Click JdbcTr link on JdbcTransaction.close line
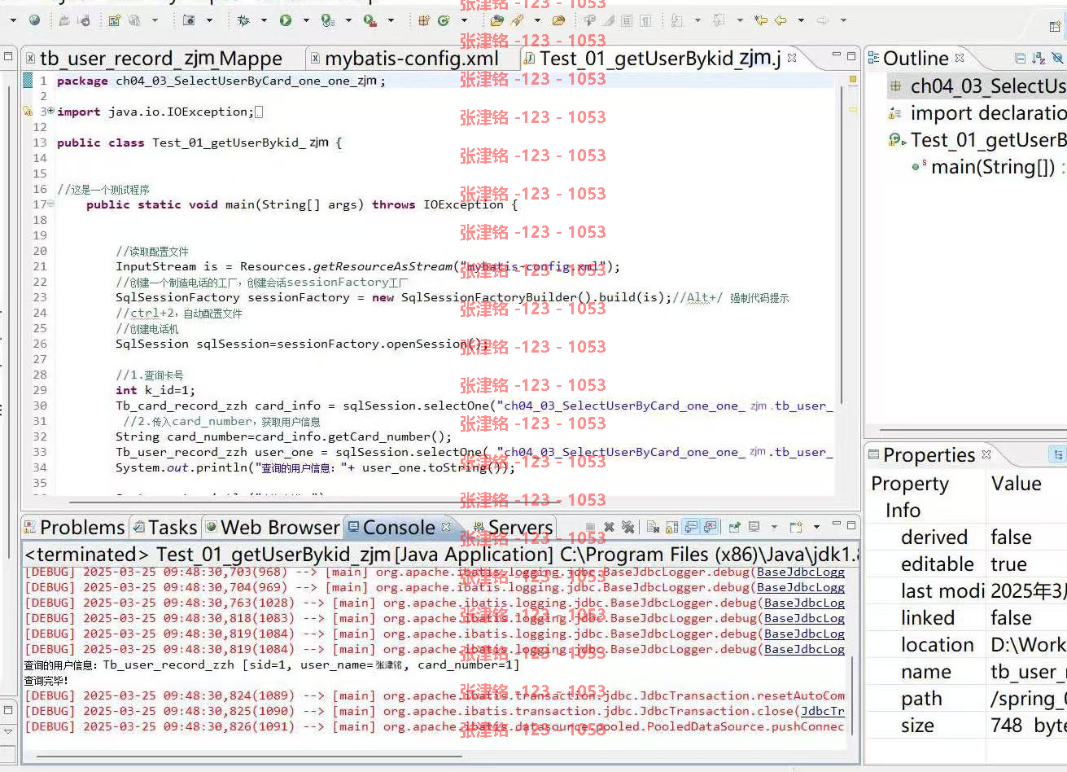The height and width of the screenshot is (772, 1067). 823,711
